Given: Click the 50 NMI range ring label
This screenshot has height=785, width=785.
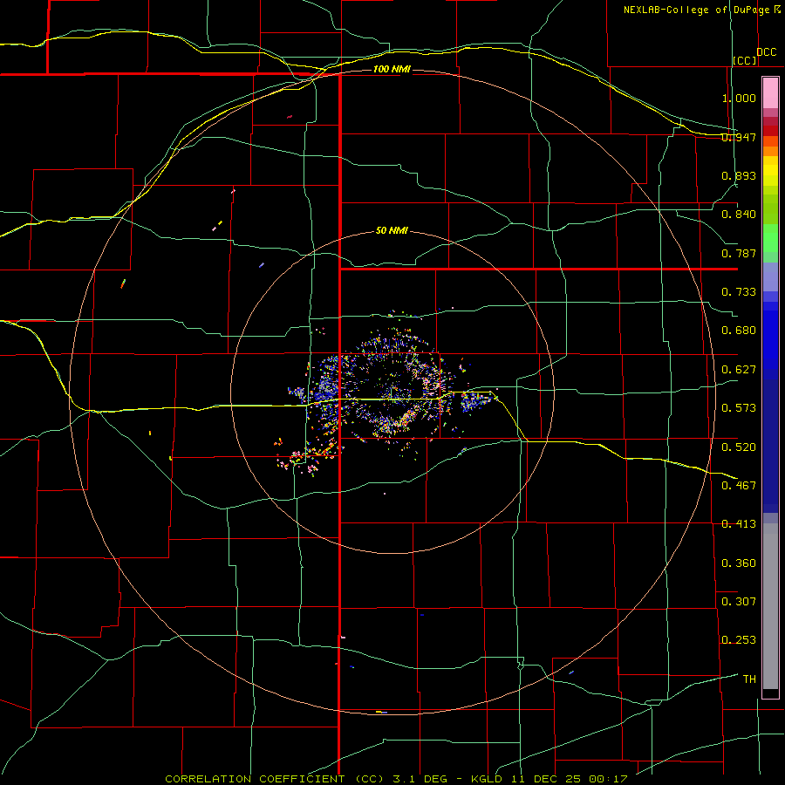Looking at the screenshot, I should click(x=392, y=231).
